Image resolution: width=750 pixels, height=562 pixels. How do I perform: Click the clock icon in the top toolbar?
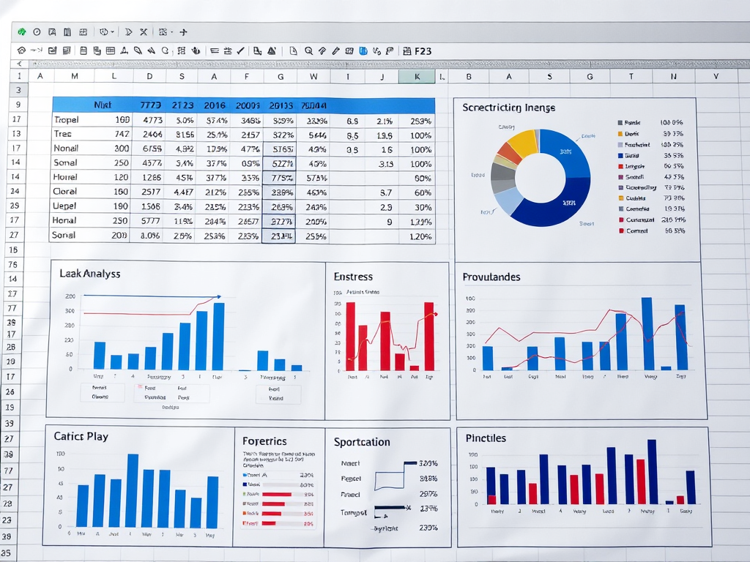[36, 32]
